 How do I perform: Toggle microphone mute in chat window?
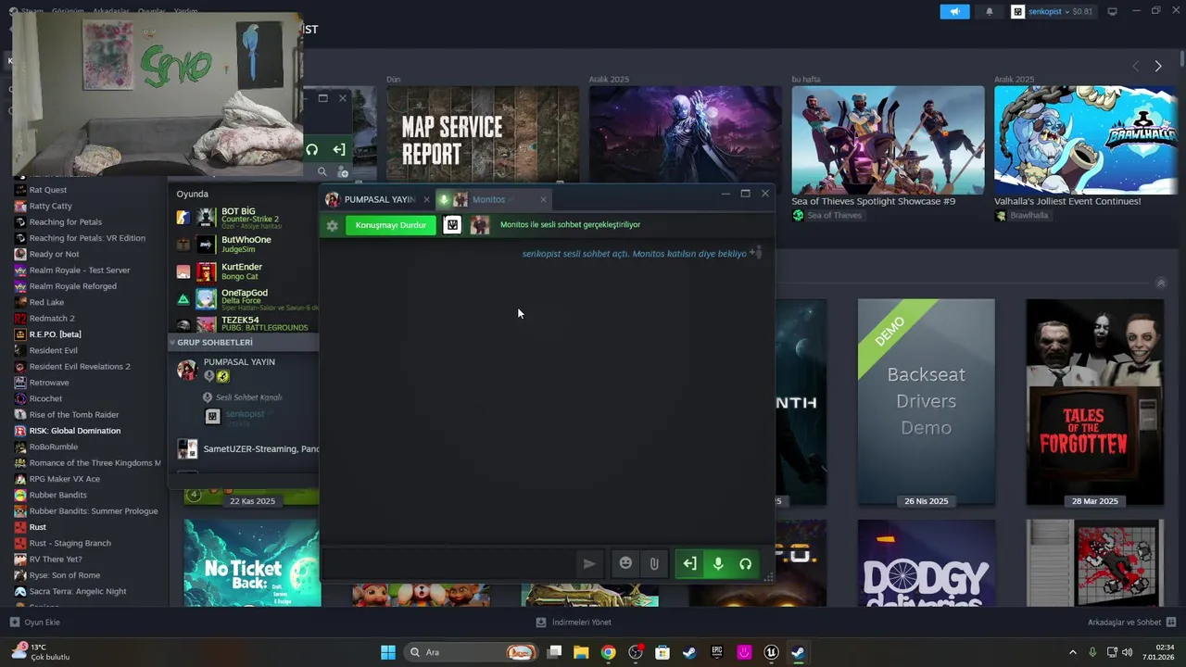[717, 563]
